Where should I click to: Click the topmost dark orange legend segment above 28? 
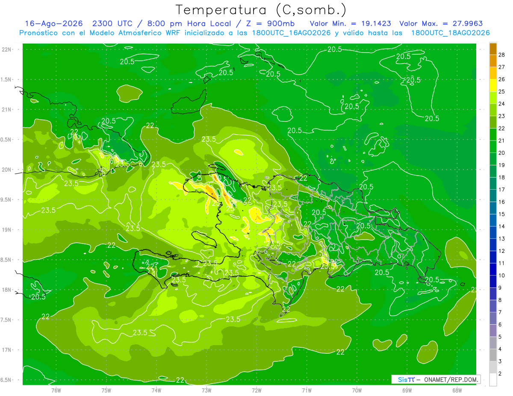click(x=493, y=49)
